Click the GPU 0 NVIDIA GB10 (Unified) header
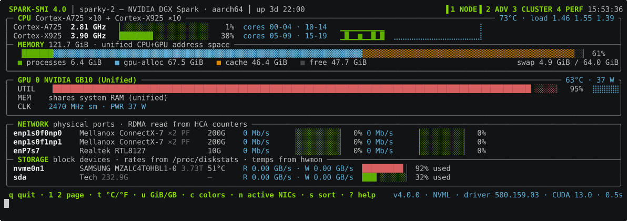The height and width of the screenshot is (221, 627). (x=77, y=80)
